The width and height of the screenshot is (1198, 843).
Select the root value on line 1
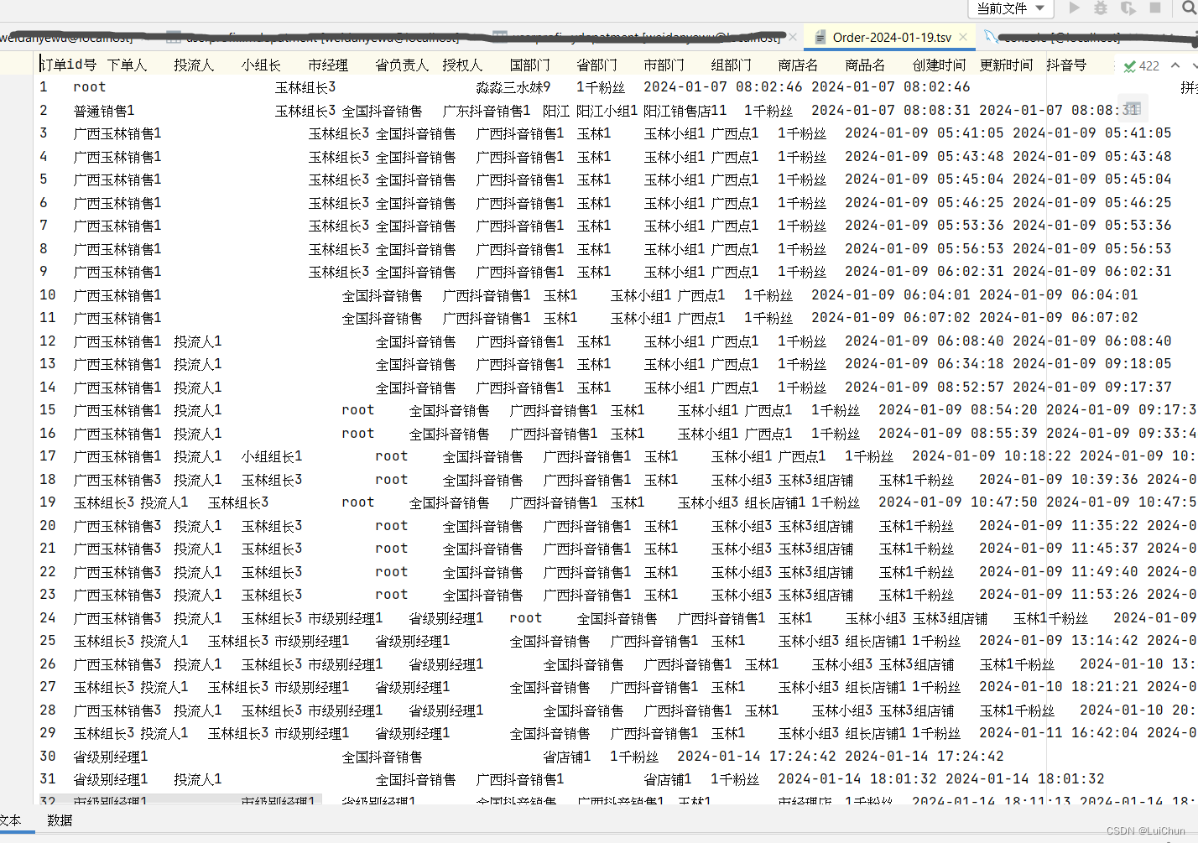[89, 86]
